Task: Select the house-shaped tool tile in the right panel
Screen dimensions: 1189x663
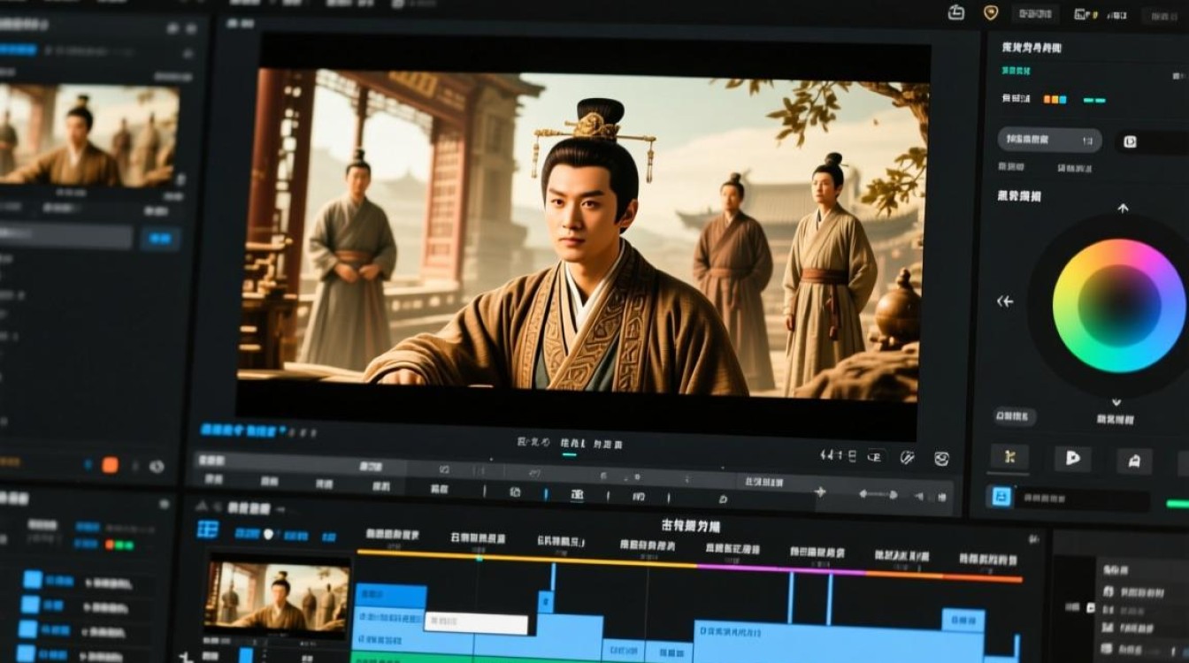Action: pos(1134,460)
